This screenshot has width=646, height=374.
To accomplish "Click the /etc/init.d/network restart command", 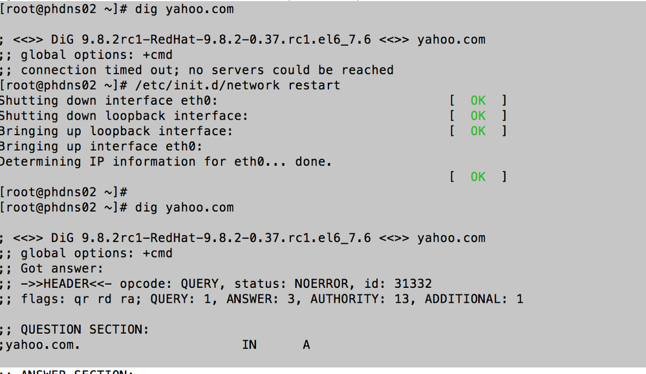I will (238, 85).
